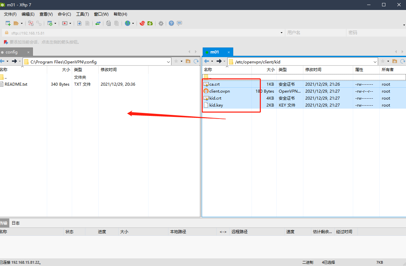Sort remote files by 修改时间 column

tap(328, 70)
